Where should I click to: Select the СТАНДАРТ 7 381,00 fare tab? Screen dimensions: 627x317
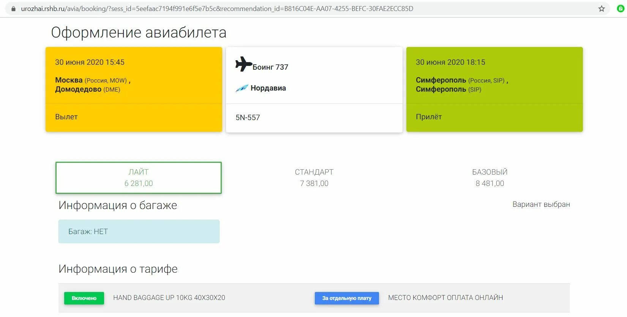(x=314, y=178)
